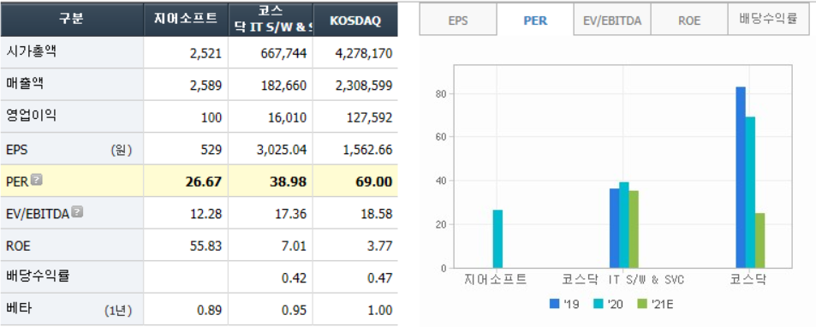816x327 pixels.
Task: Click the 매출액 value 2,308,599
Action: point(364,86)
